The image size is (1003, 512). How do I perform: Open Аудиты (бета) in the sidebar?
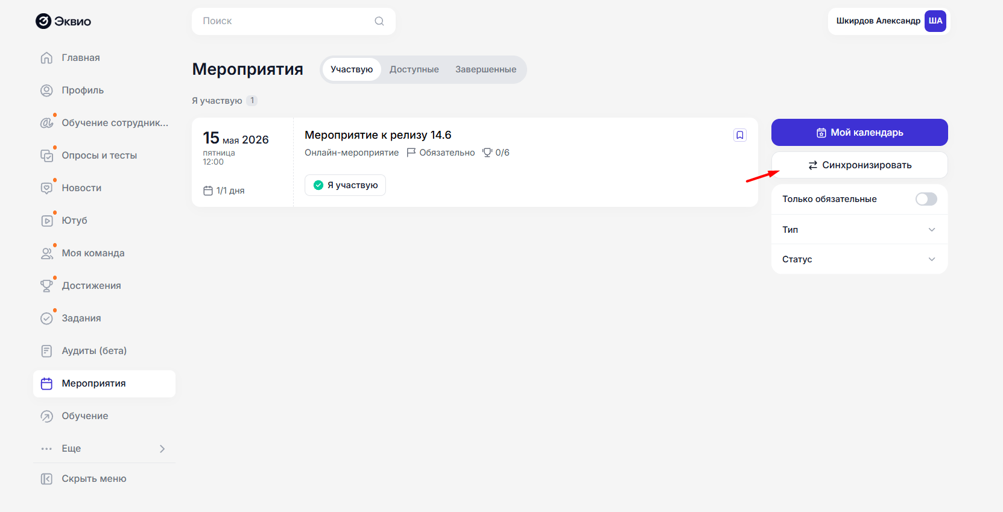point(104,351)
